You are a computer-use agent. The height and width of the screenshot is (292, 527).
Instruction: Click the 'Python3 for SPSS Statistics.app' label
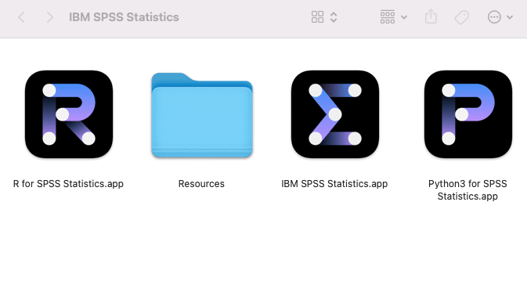pos(467,190)
